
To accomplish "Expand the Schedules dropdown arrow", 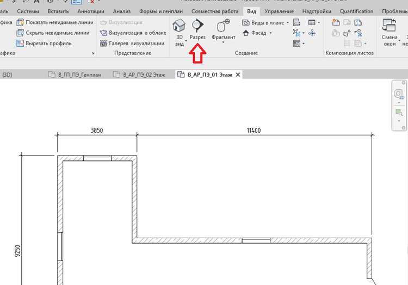I will point(319,23).
